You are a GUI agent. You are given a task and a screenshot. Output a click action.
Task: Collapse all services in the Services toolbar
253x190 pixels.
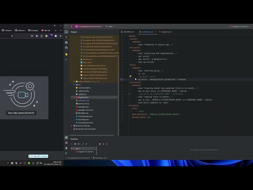[x=86, y=144]
